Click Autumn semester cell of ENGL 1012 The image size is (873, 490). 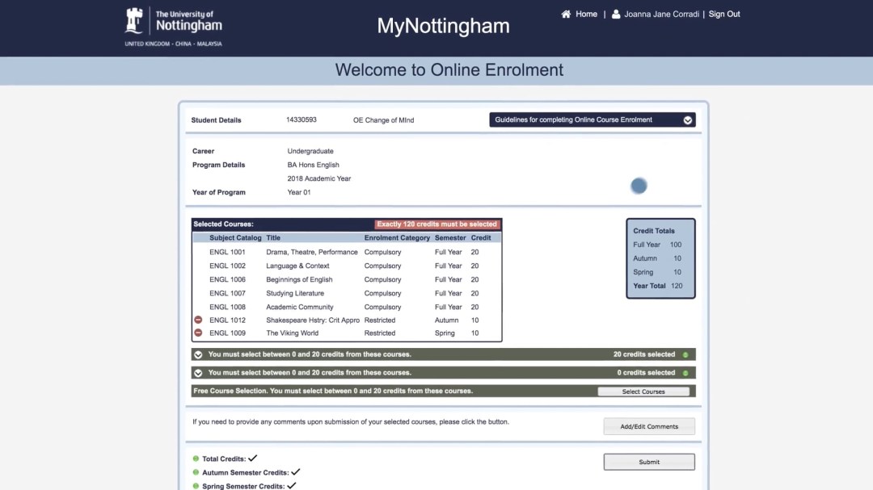[x=446, y=320]
